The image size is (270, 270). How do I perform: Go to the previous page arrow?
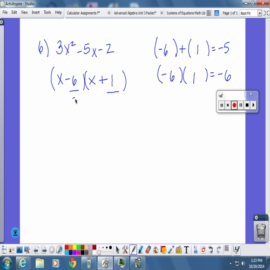pos(36,250)
